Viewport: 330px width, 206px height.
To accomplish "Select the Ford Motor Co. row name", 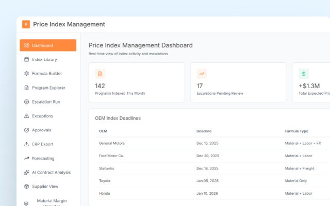I will pos(111,156).
